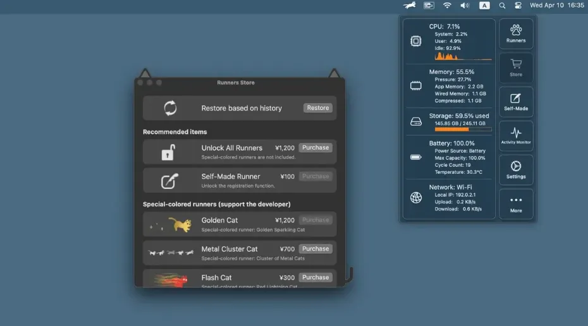This screenshot has height=326, width=588.
Task: Click the More ellipsis button
Action: (x=516, y=204)
